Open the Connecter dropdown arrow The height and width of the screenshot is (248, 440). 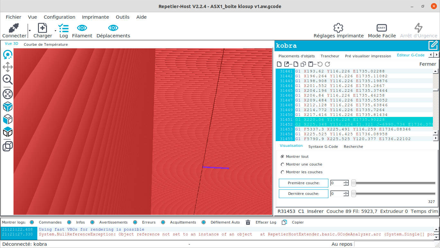point(30,31)
